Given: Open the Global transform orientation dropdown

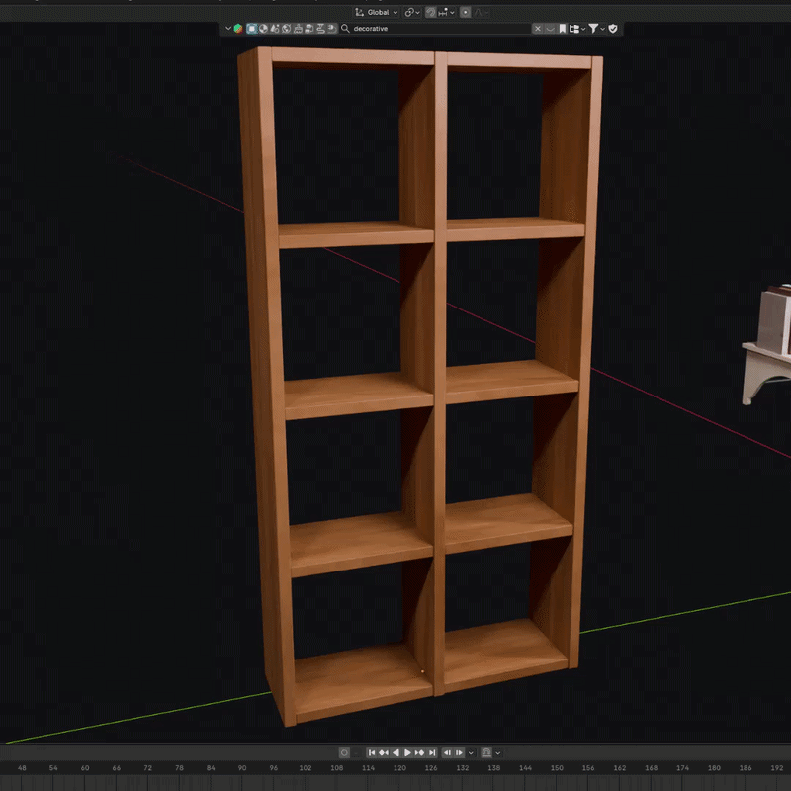Looking at the screenshot, I should (x=377, y=12).
